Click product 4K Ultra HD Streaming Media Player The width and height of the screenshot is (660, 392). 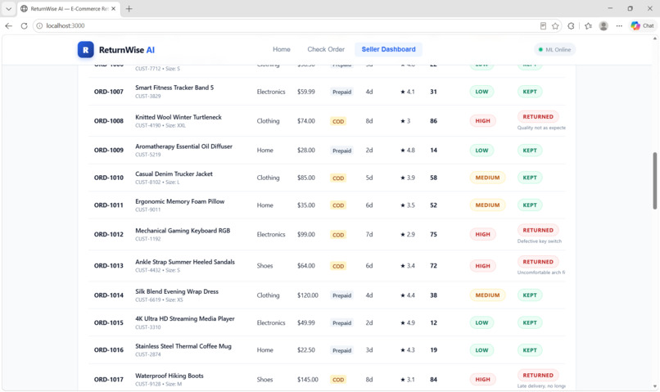(x=185, y=319)
